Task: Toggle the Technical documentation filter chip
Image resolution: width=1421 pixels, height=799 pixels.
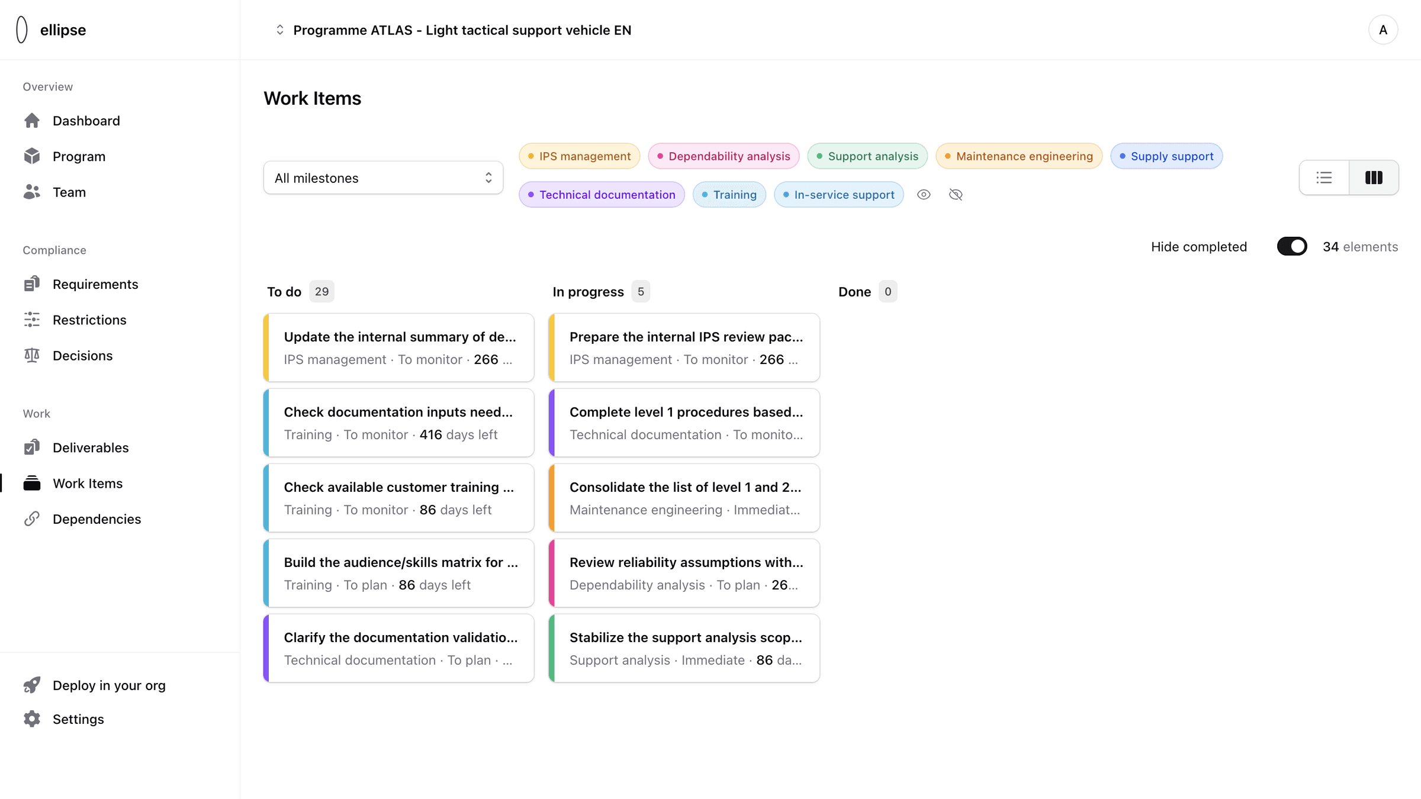Action: pos(602,195)
